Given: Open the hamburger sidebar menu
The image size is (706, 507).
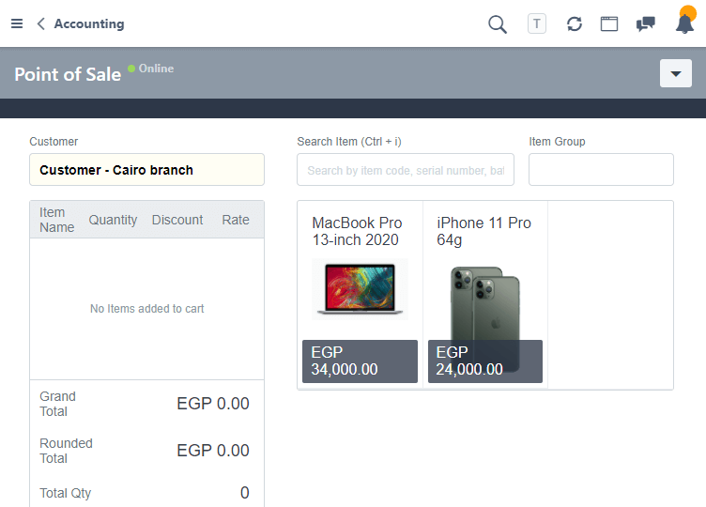Looking at the screenshot, I should click(17, 23).
